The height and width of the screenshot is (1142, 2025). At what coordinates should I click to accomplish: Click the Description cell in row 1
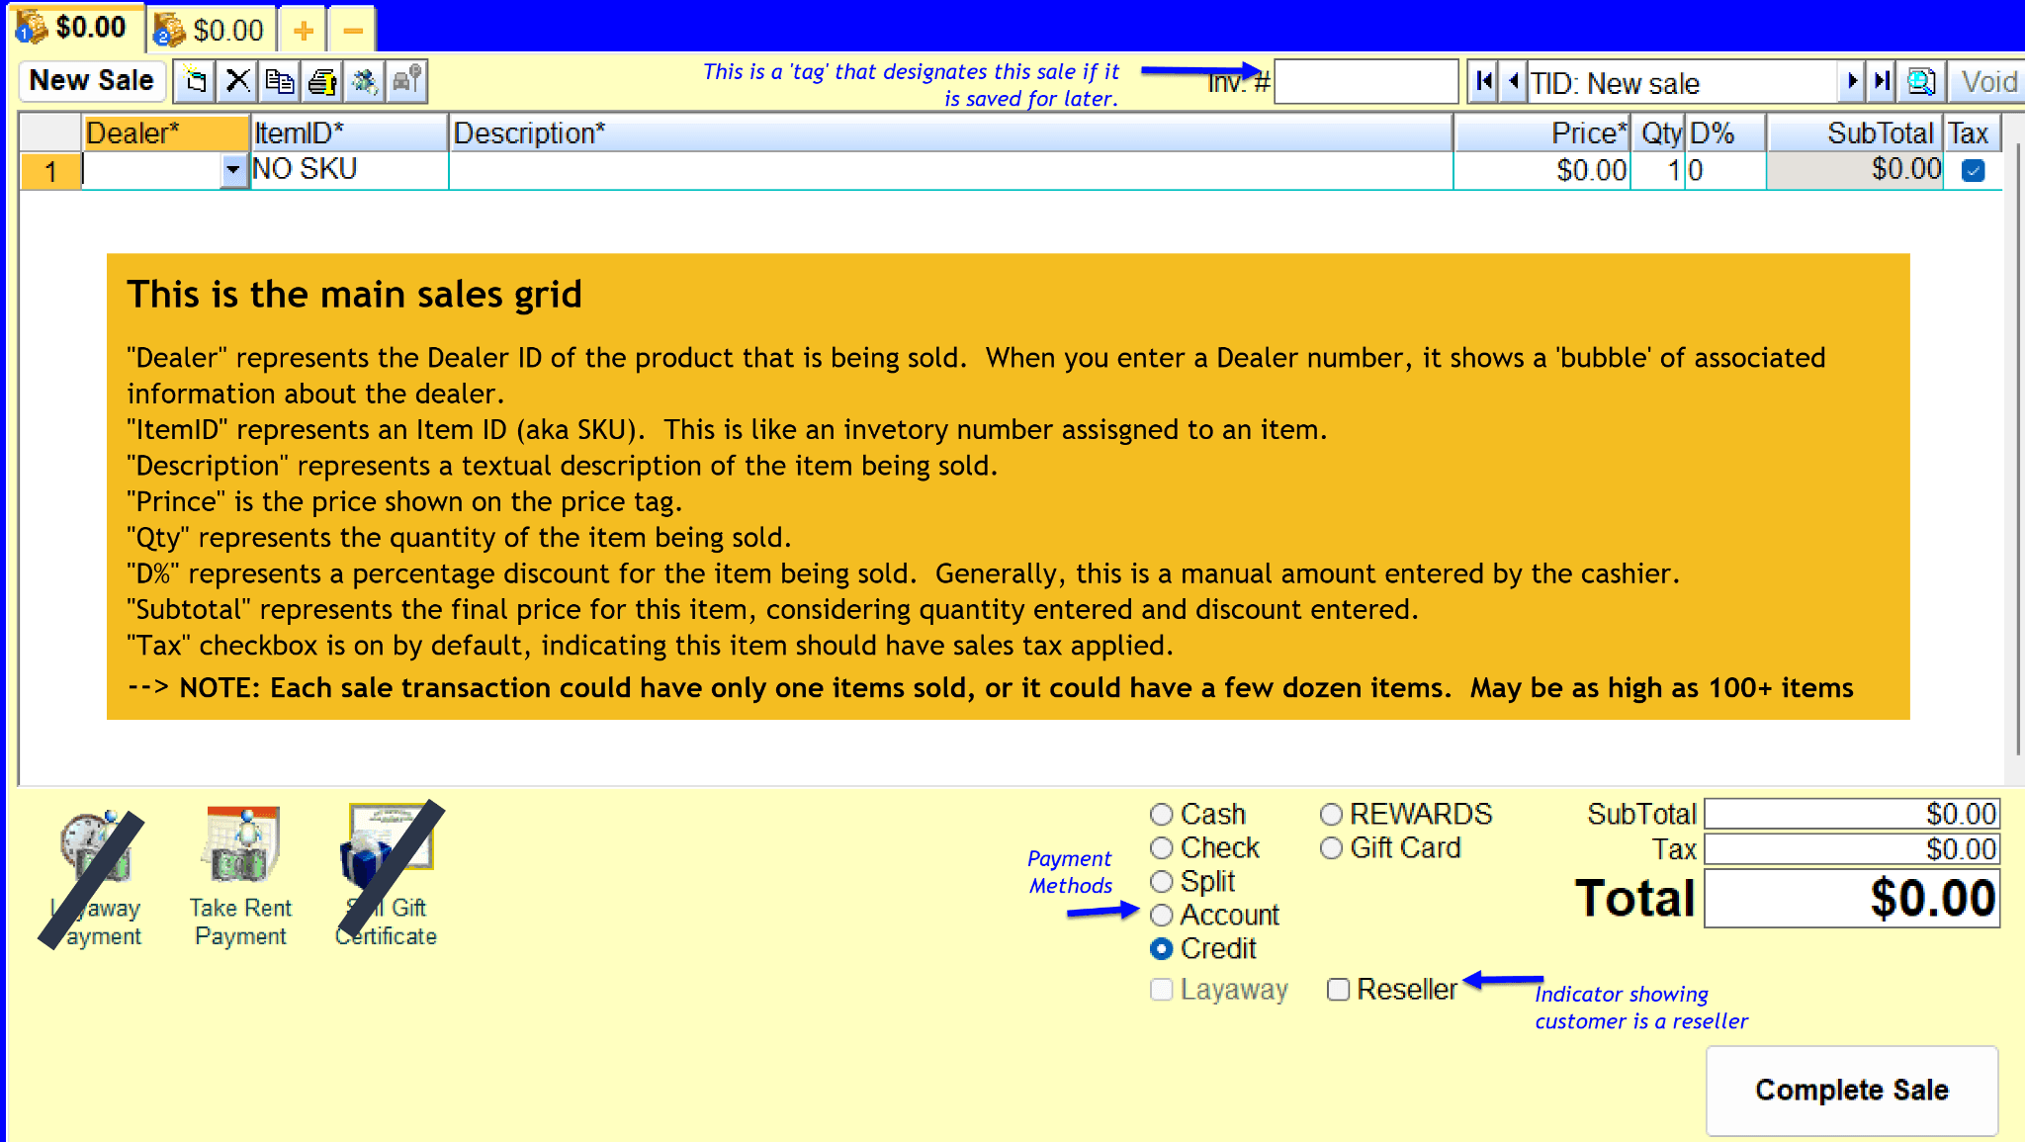(951, 170)
